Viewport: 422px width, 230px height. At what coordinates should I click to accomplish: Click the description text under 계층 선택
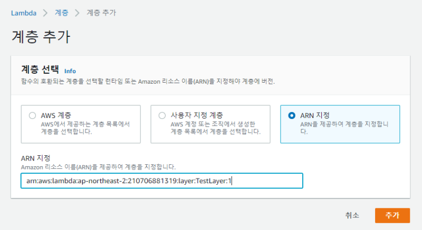coord(148,82)
